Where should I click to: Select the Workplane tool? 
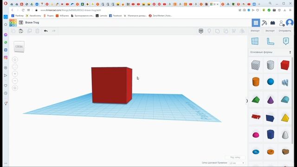[255, 41]
